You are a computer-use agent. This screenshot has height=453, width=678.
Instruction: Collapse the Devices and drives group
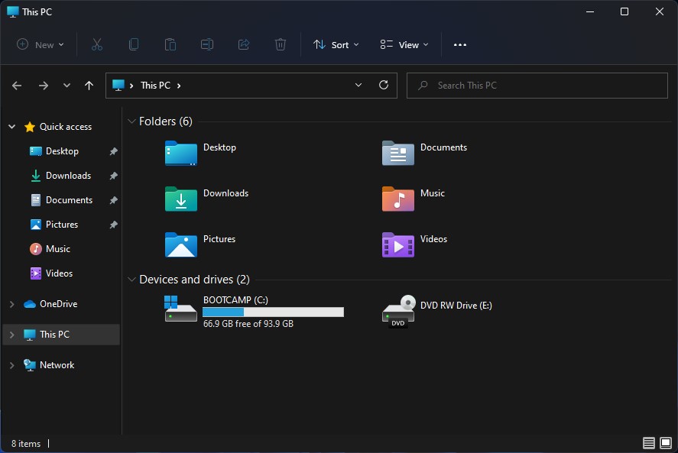click(131, 280)
